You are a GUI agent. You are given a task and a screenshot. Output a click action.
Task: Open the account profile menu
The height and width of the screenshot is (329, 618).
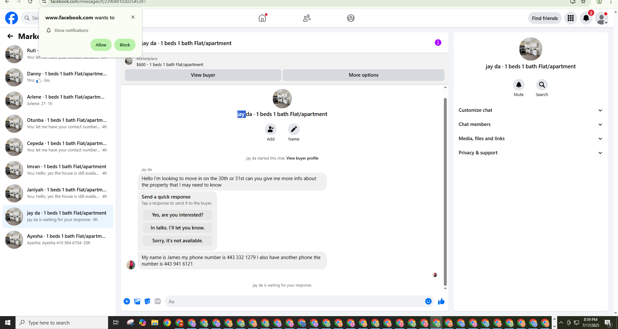(x=601, y=18)
